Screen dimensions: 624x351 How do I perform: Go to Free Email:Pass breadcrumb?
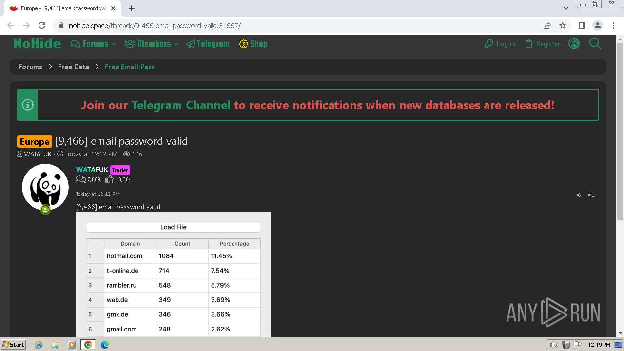point(130,67)
